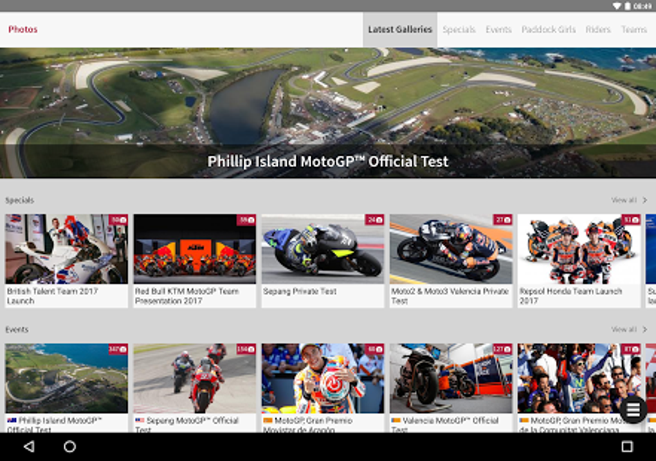Tap photo count badge on Red Bull KTM card
The image size is (656, 461).
coord(246,220)
